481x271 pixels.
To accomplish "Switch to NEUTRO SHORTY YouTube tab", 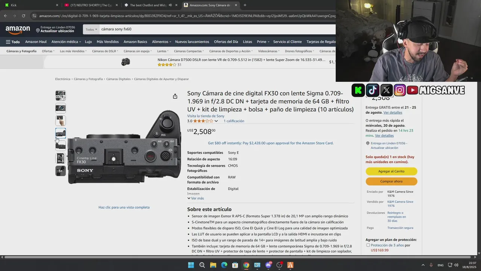I will coord(91,5).
